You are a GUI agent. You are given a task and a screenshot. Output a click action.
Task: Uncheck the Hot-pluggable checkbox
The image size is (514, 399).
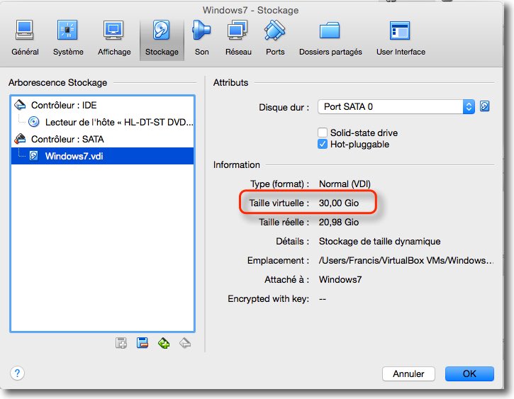click(x=323, y=144)
